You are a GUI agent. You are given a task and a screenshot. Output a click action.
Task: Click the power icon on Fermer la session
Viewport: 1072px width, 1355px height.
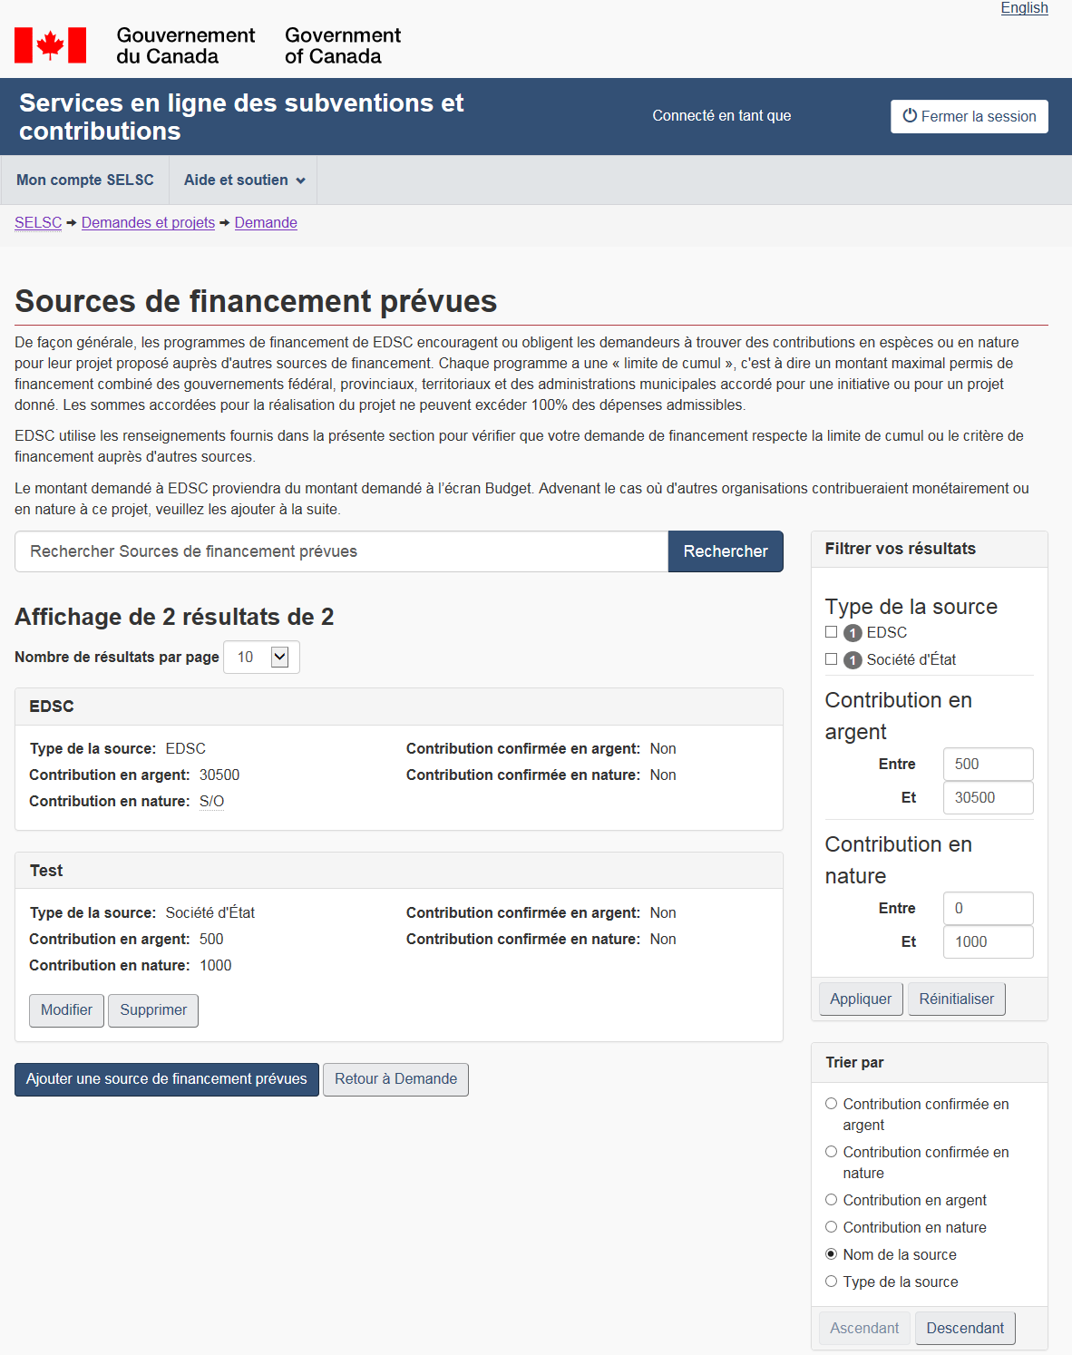(910, 116)
